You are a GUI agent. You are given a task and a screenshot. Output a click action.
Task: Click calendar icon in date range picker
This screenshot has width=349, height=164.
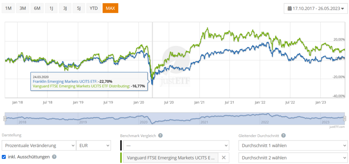[x=290, y=9]
